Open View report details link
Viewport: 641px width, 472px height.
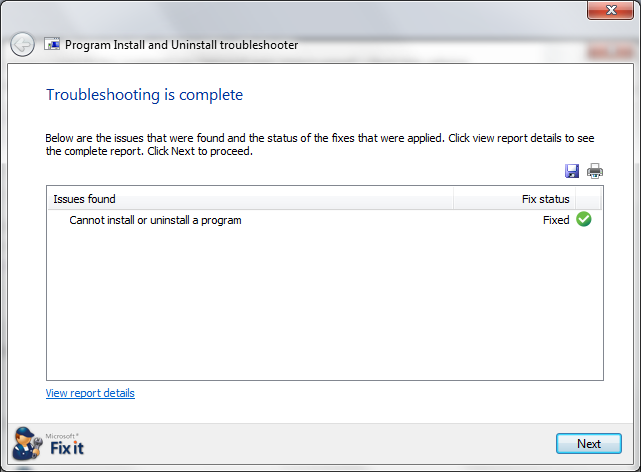coord(90,393)
